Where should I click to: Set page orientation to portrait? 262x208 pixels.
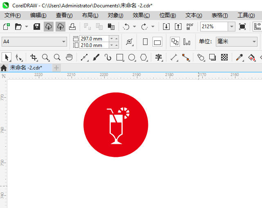[x=146, y=42]
